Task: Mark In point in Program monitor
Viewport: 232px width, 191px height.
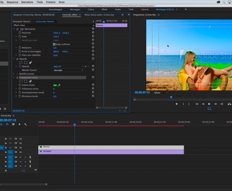Action: coord(183,104)
